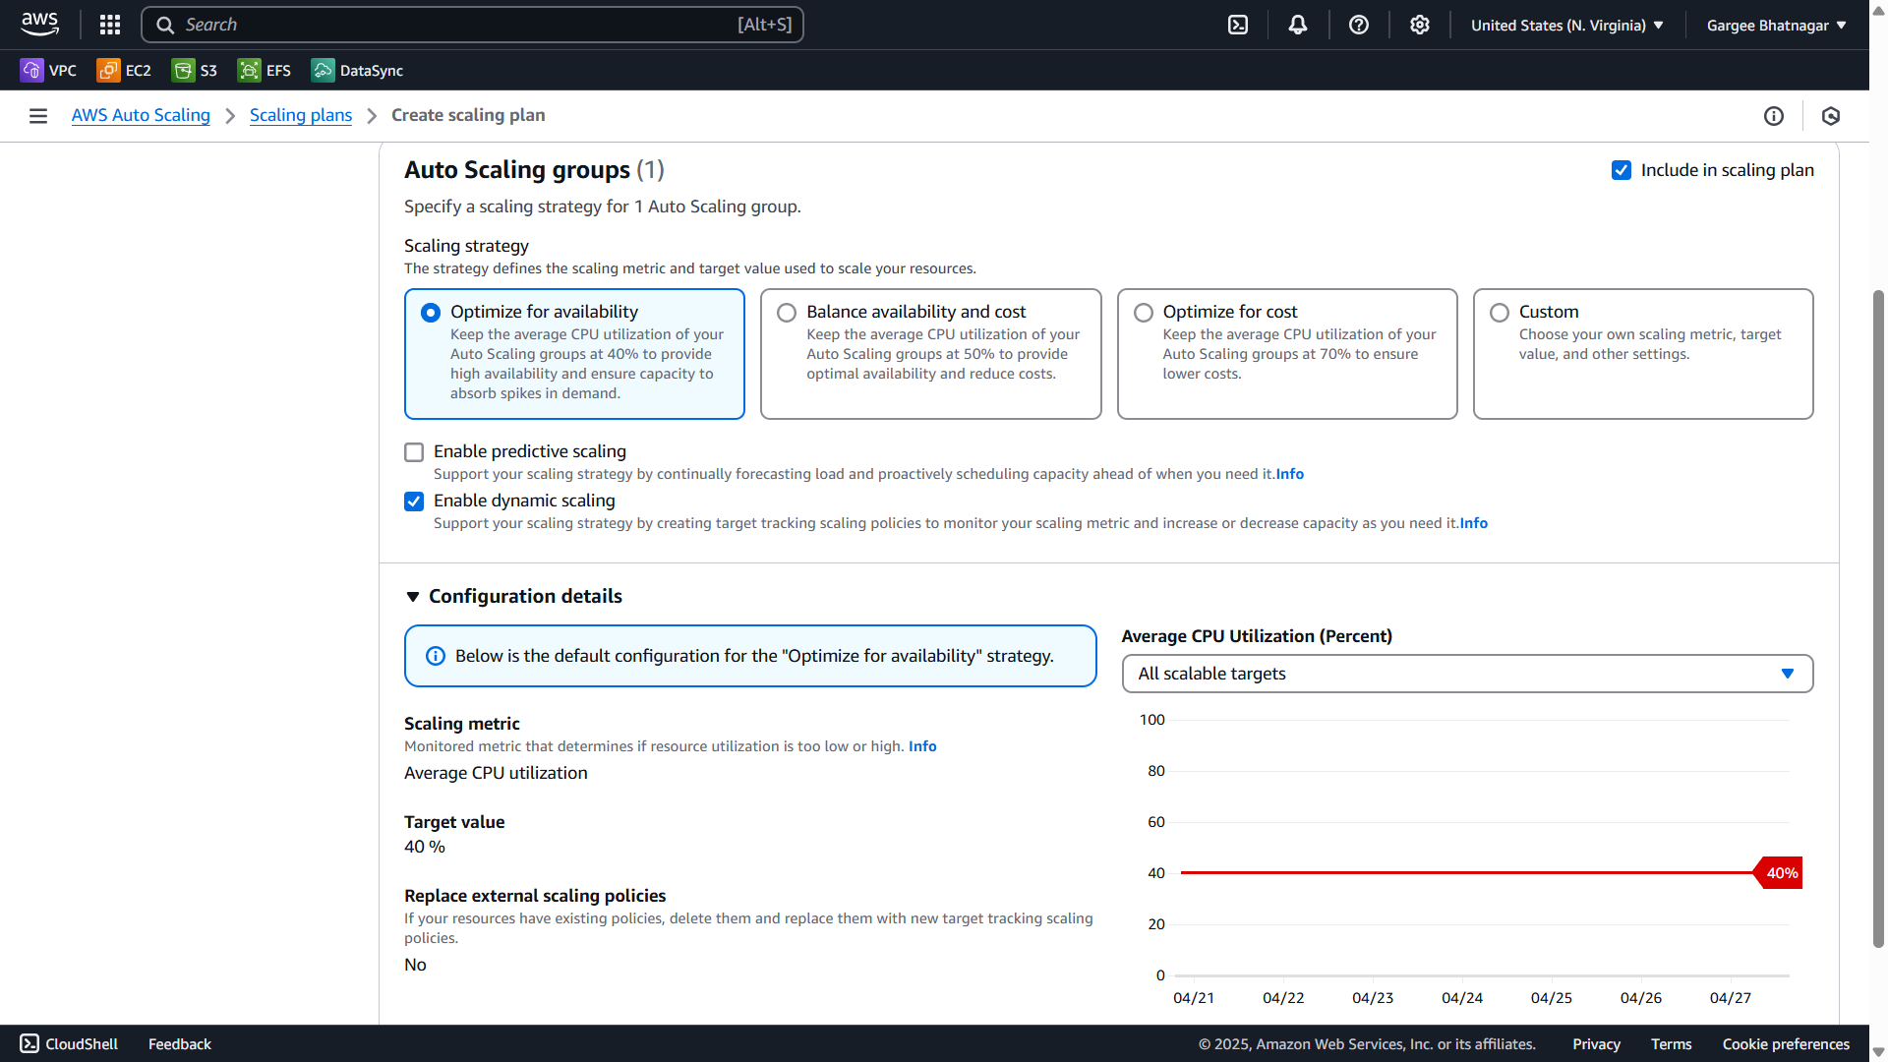This screenshot has height=1062, width=1888.
Task: Open Info link for predictive scaling
Action: click(x=1290, y=474)
